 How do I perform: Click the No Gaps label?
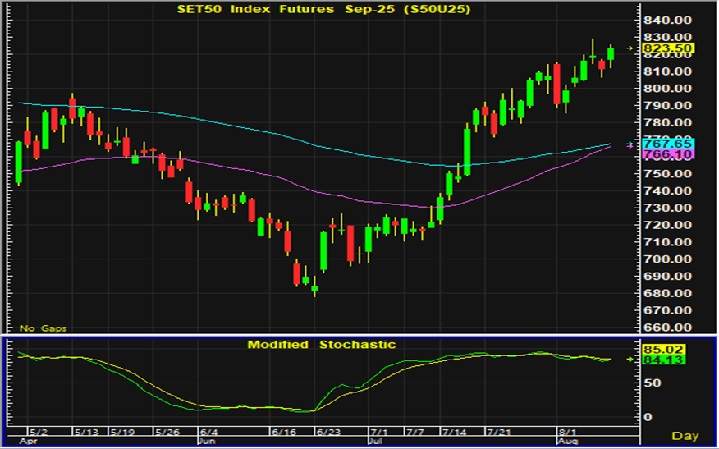click(44, 328)
